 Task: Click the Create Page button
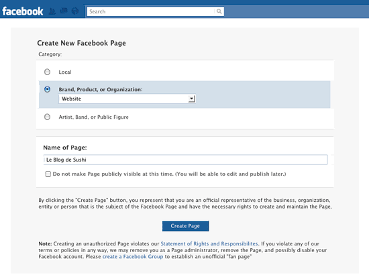[185, 226]
